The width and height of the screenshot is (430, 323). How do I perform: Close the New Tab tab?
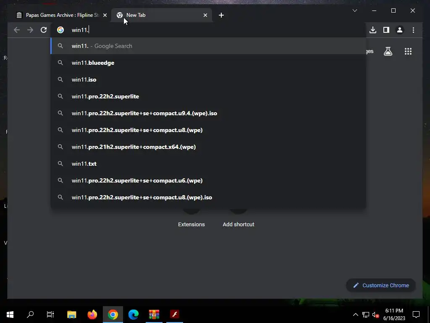click(205, 15)
